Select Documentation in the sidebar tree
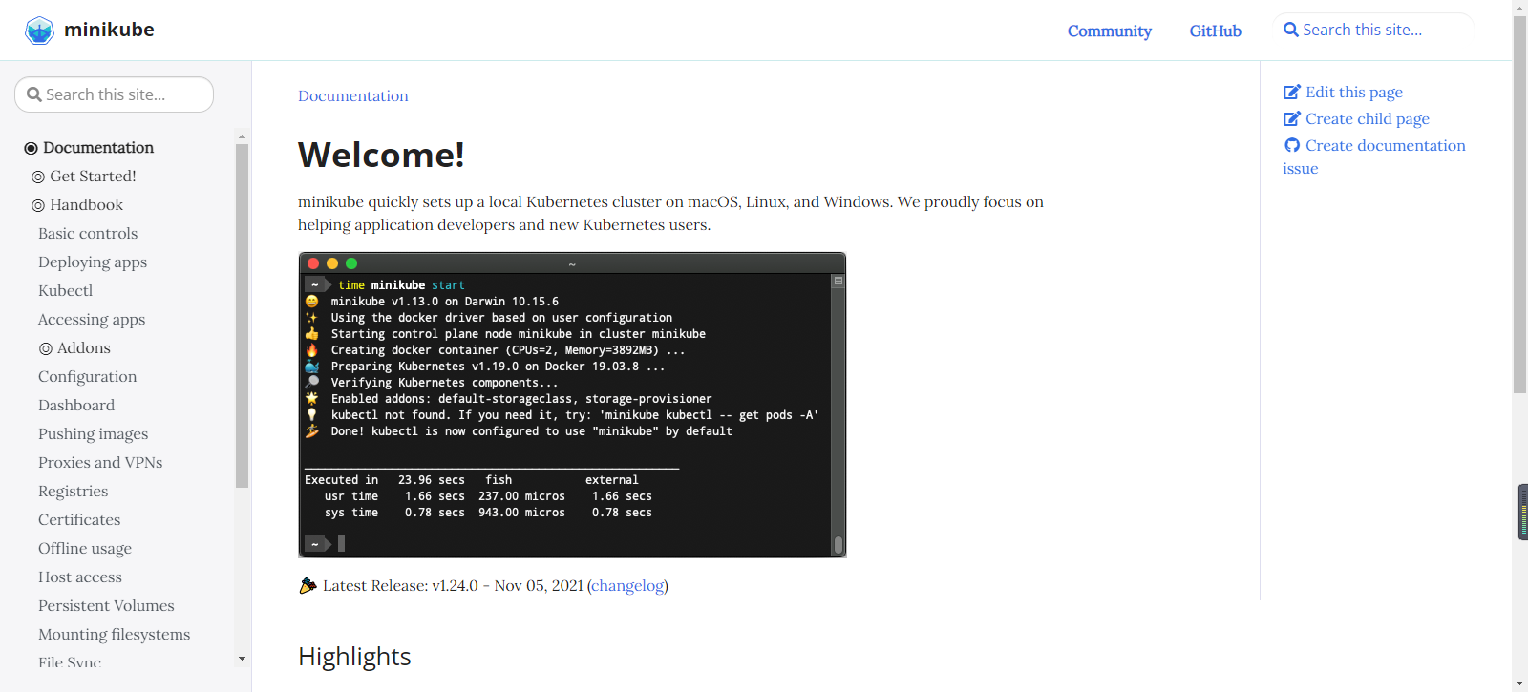Screen dimensions: 1528x692 [x=98, y=147]
